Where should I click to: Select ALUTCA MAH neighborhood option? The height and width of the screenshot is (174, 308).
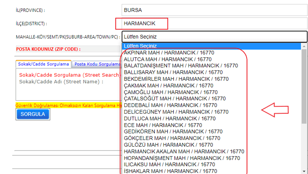(168, 59)
